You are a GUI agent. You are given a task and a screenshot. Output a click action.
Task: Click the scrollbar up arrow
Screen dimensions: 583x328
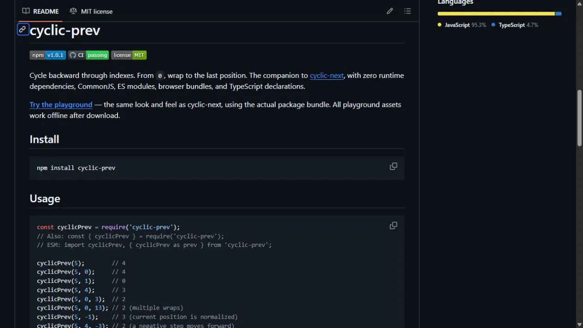coord(579,3)
